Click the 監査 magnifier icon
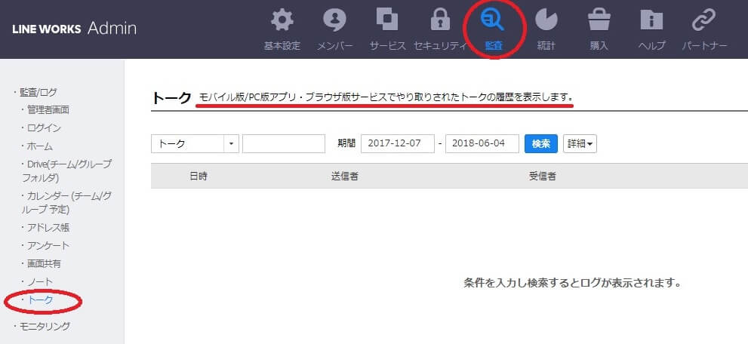The height and width of the screenshot is (344, 748). coord(493,20)
